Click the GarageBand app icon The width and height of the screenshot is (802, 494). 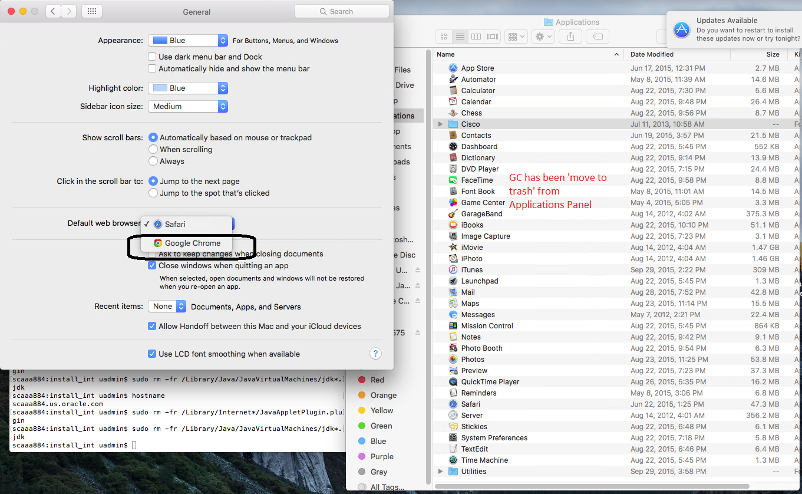[x=453, y=214]
